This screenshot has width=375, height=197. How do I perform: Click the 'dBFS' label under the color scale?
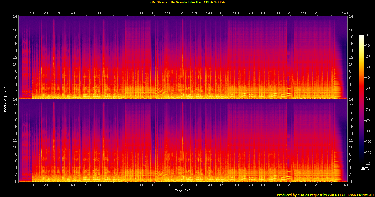(x=365, y=169)
